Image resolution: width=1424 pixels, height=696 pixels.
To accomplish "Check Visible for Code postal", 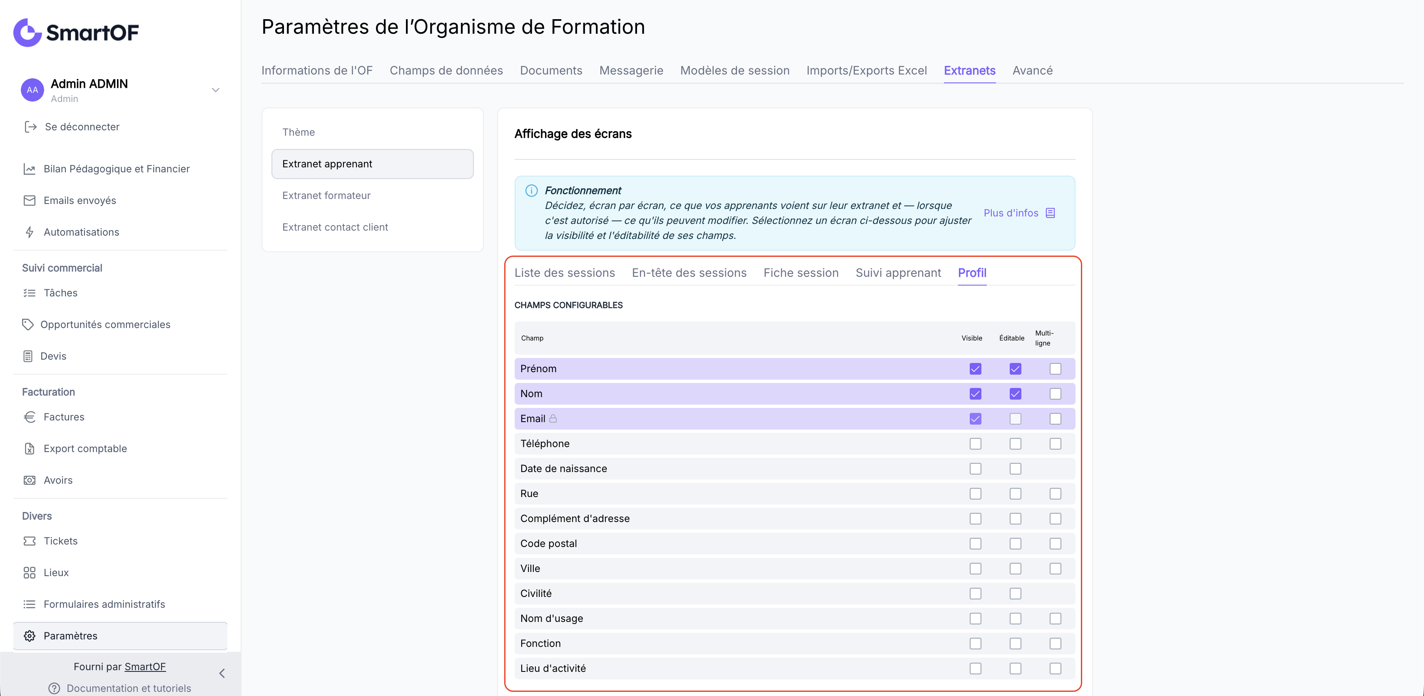I will coord(975,543).
